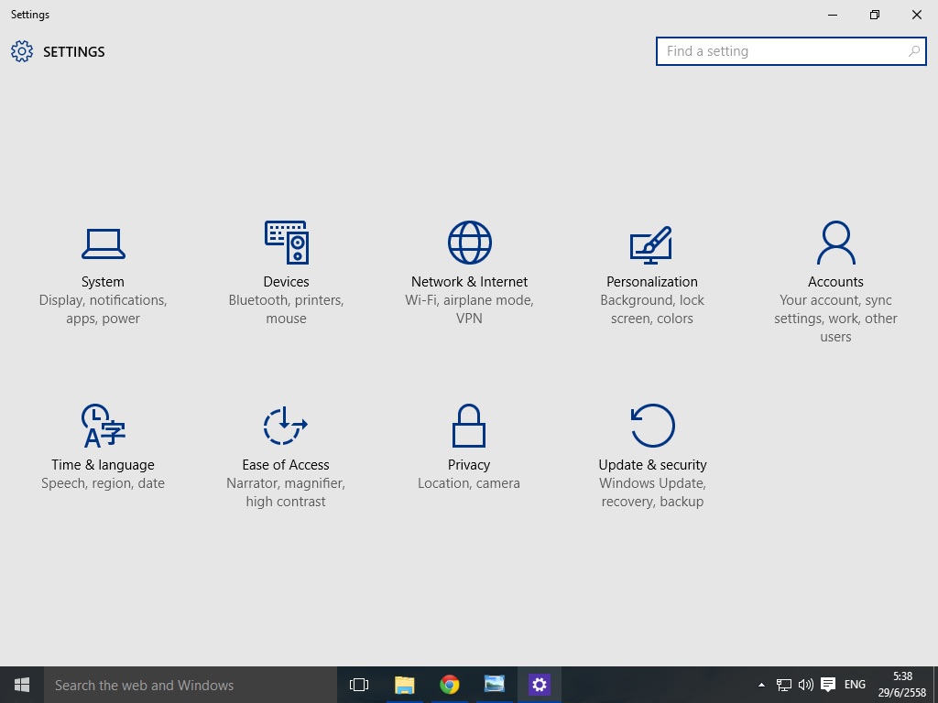Click 'Display, notifications, apps, power' description
Screen dimensions: 938x703
pyautogui.click(x=103, y=309)
